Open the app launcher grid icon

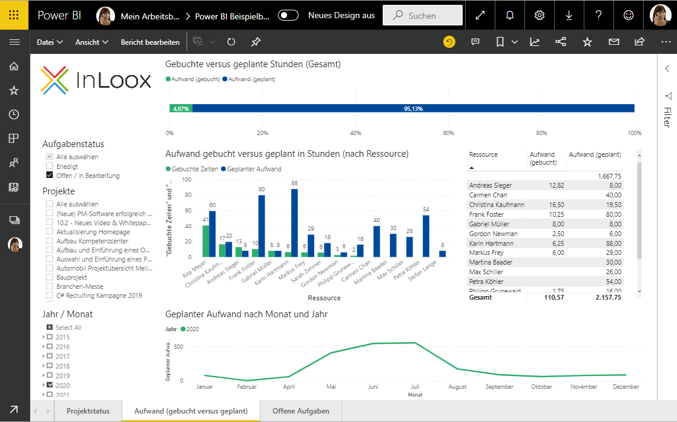tap(14, 15)
